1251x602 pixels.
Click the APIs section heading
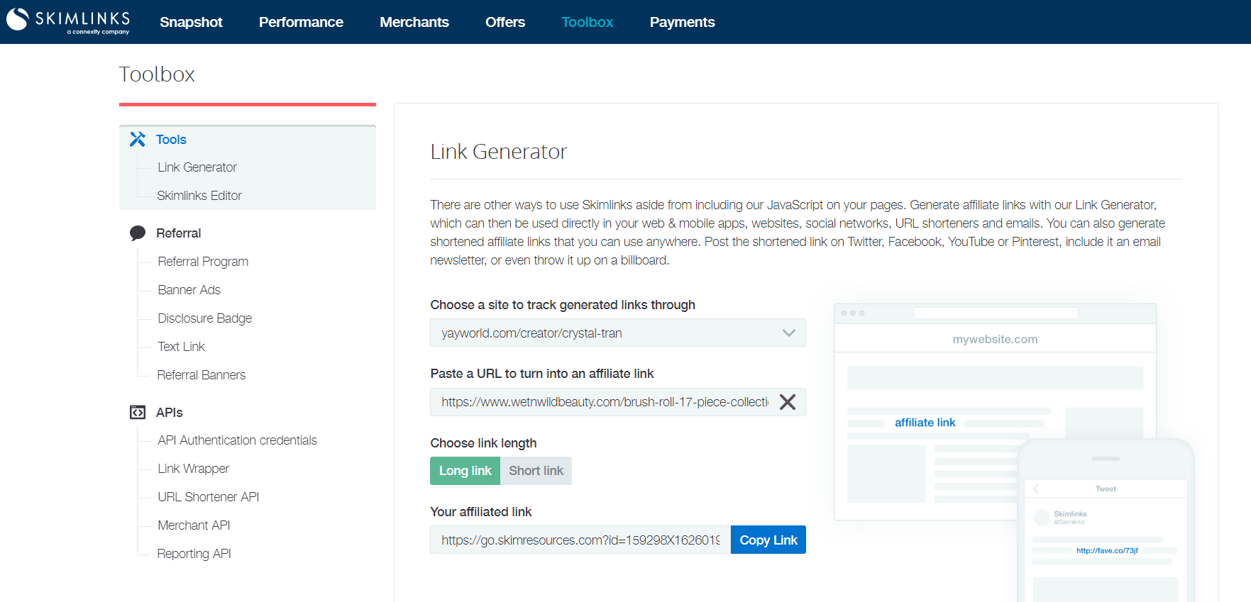(170, 413)
